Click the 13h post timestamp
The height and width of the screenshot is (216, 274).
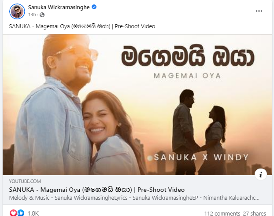pos(32,15)
